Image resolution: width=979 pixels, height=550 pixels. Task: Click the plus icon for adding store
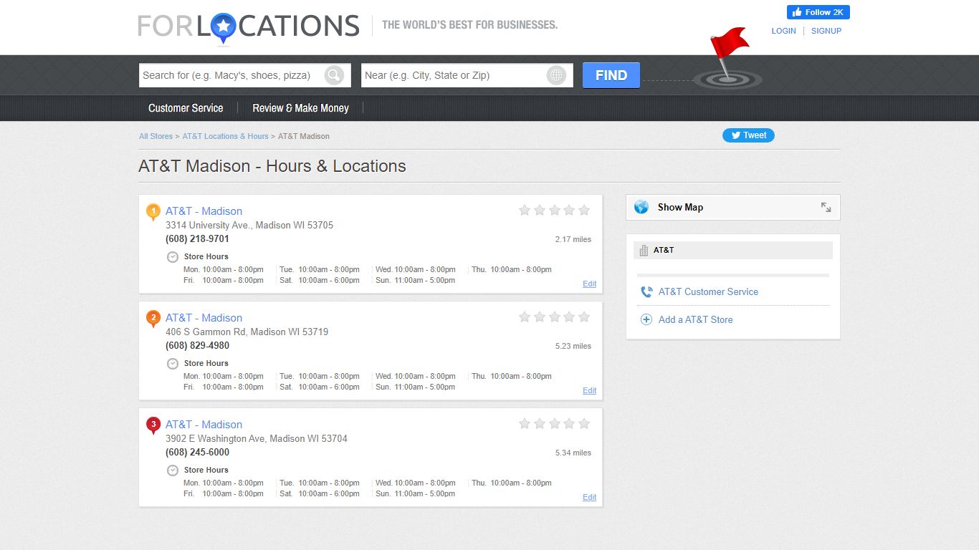point(646,320)
